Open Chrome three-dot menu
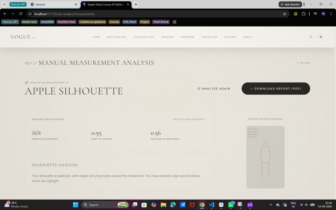The width and height of the screenshot is (336, 210). (331, 14)
